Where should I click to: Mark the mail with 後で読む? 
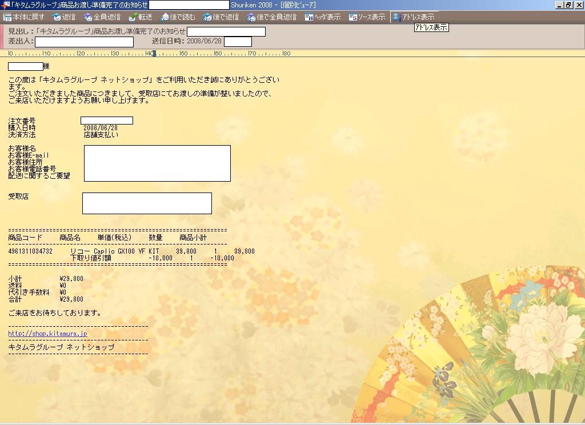pos(178,17)
